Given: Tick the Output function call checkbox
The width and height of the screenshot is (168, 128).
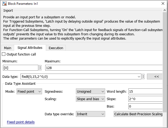Looking at the screenshot, I should pyautogui.click(x=4, y=54).
